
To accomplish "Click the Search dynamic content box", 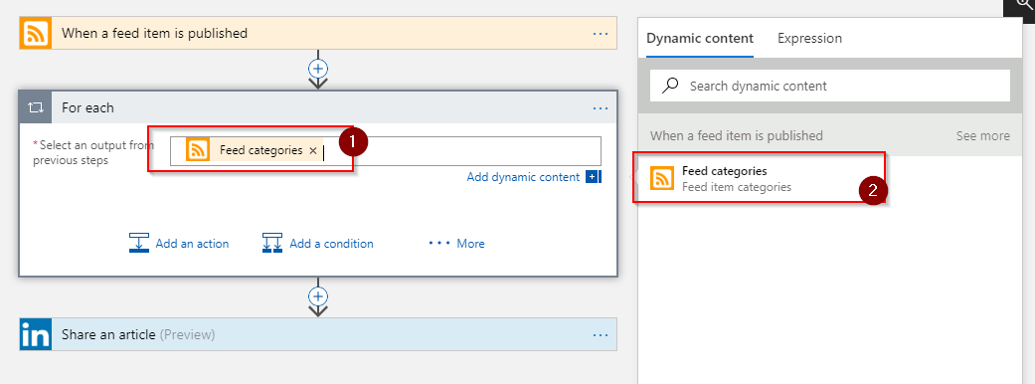I will coord(830,86).
